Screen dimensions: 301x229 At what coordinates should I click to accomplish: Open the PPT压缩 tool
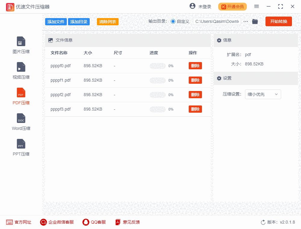click(x=21, y=147)
